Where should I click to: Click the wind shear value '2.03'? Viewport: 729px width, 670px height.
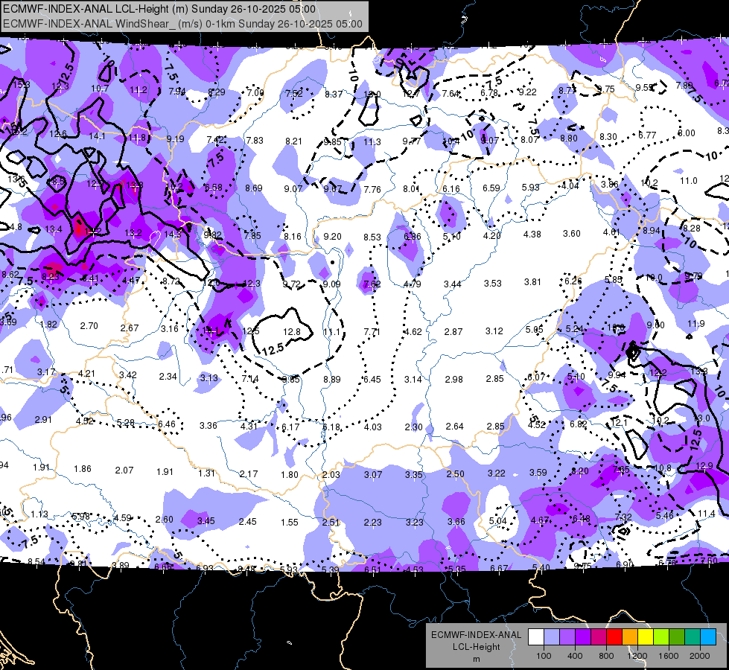point(331,475)
